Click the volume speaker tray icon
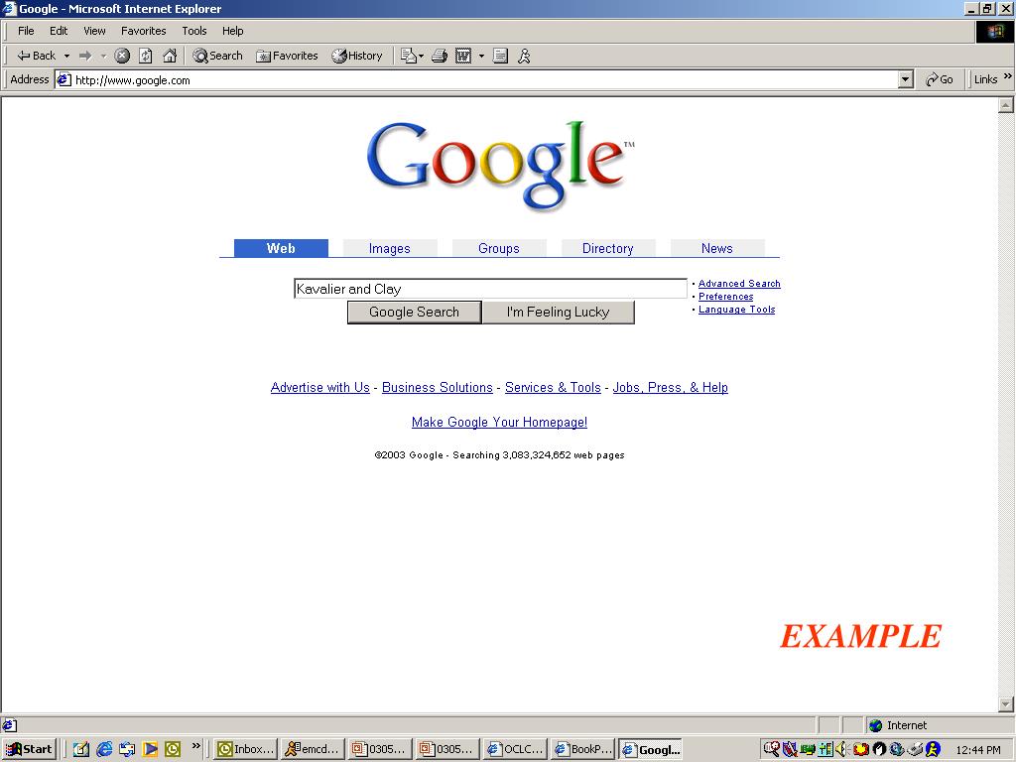The image size is (1016, 762). [x=841, y=749]
